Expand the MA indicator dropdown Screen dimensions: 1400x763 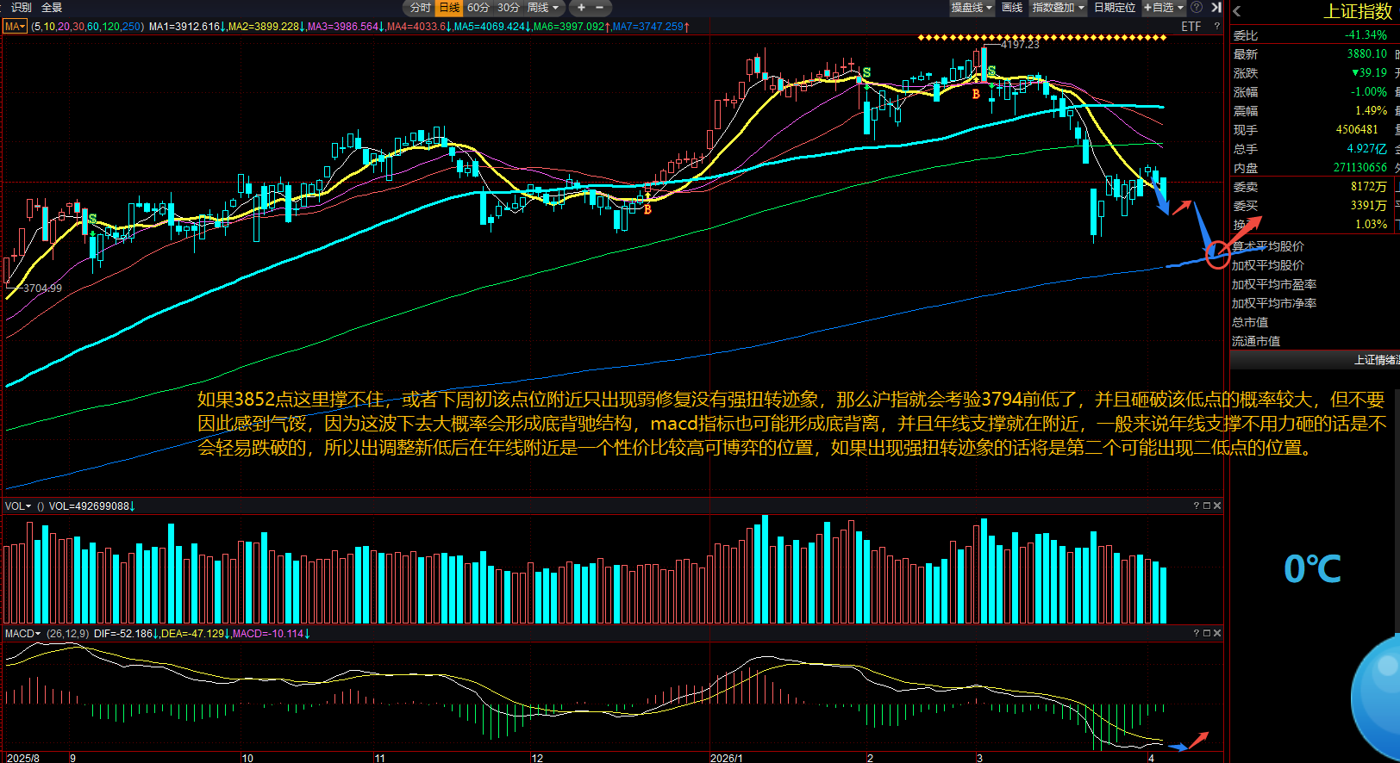(15, 27)
